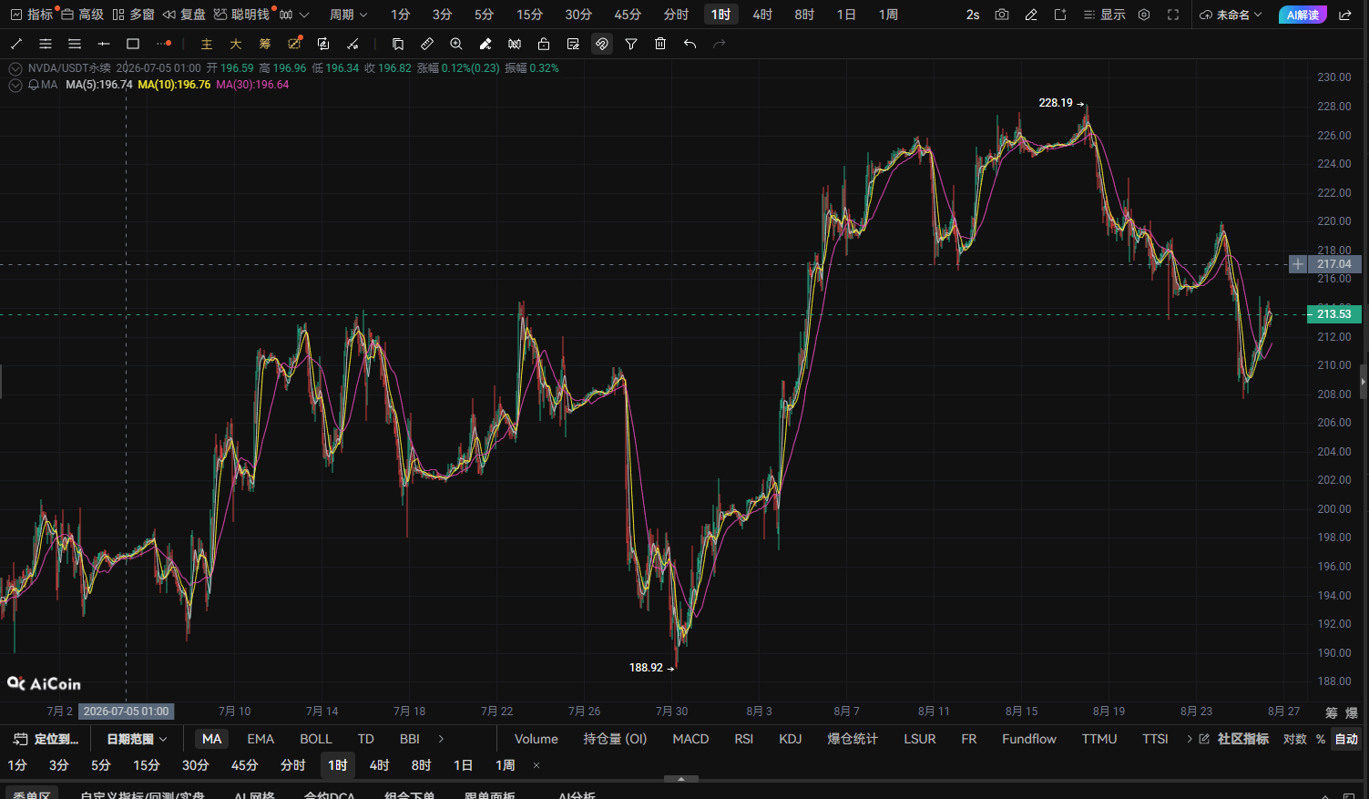The image size is (1369, 799).
Task: Switch to 15分 timeframe in top bar
Action: [x=529, y=15]
